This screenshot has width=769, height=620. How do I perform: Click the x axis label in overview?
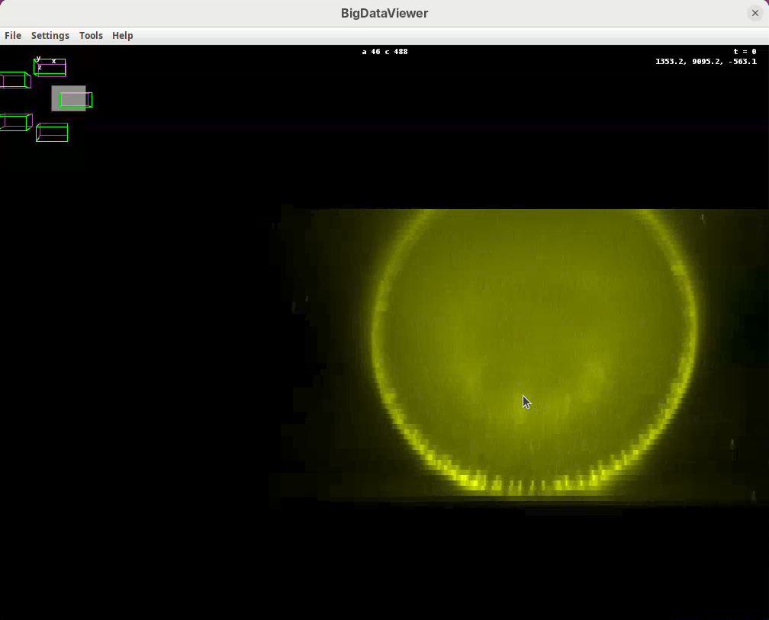pos(53,61)
